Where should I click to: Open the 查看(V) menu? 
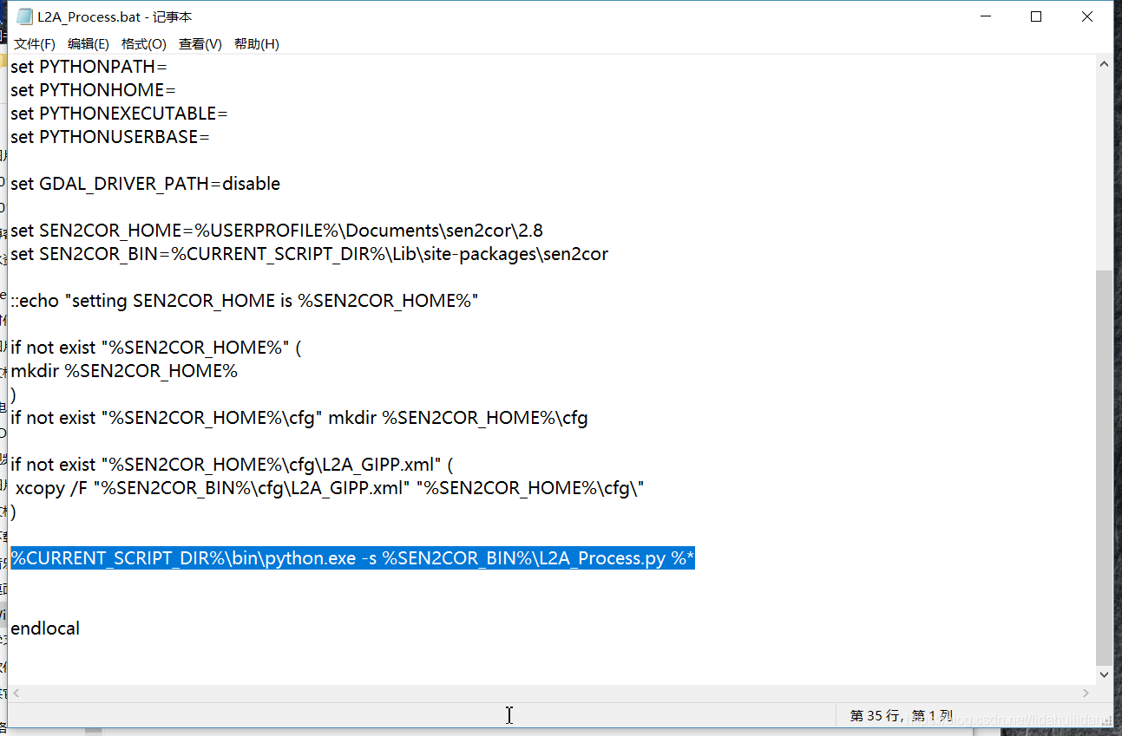(200, 44)
